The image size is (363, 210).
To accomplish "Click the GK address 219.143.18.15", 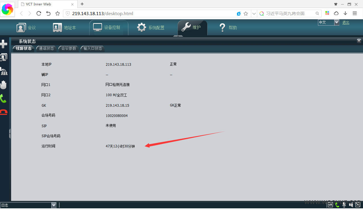I will click(117, 106).
